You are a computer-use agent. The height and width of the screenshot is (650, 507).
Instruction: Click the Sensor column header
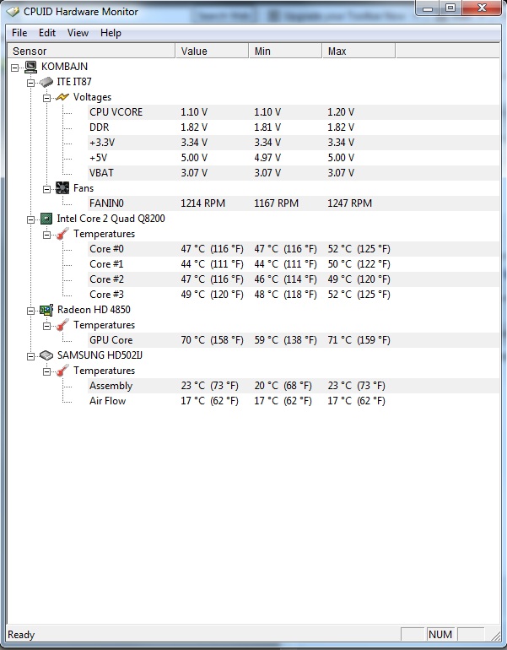point(92,51)
